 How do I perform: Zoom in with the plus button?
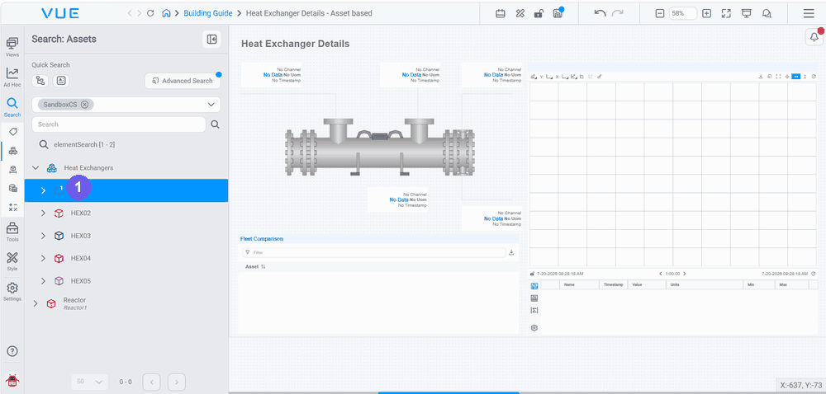point(707,14)
